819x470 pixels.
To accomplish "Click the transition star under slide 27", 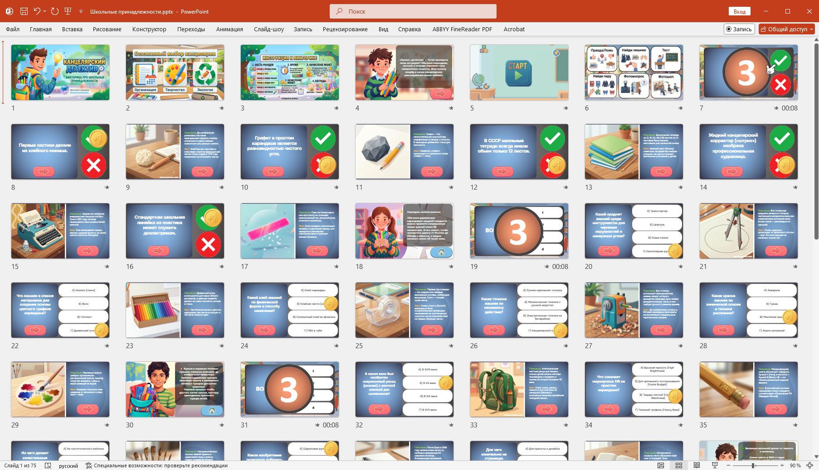I will pos(681,346).
